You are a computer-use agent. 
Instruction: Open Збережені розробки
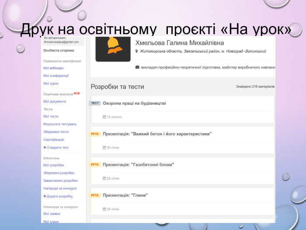(59, 173)
